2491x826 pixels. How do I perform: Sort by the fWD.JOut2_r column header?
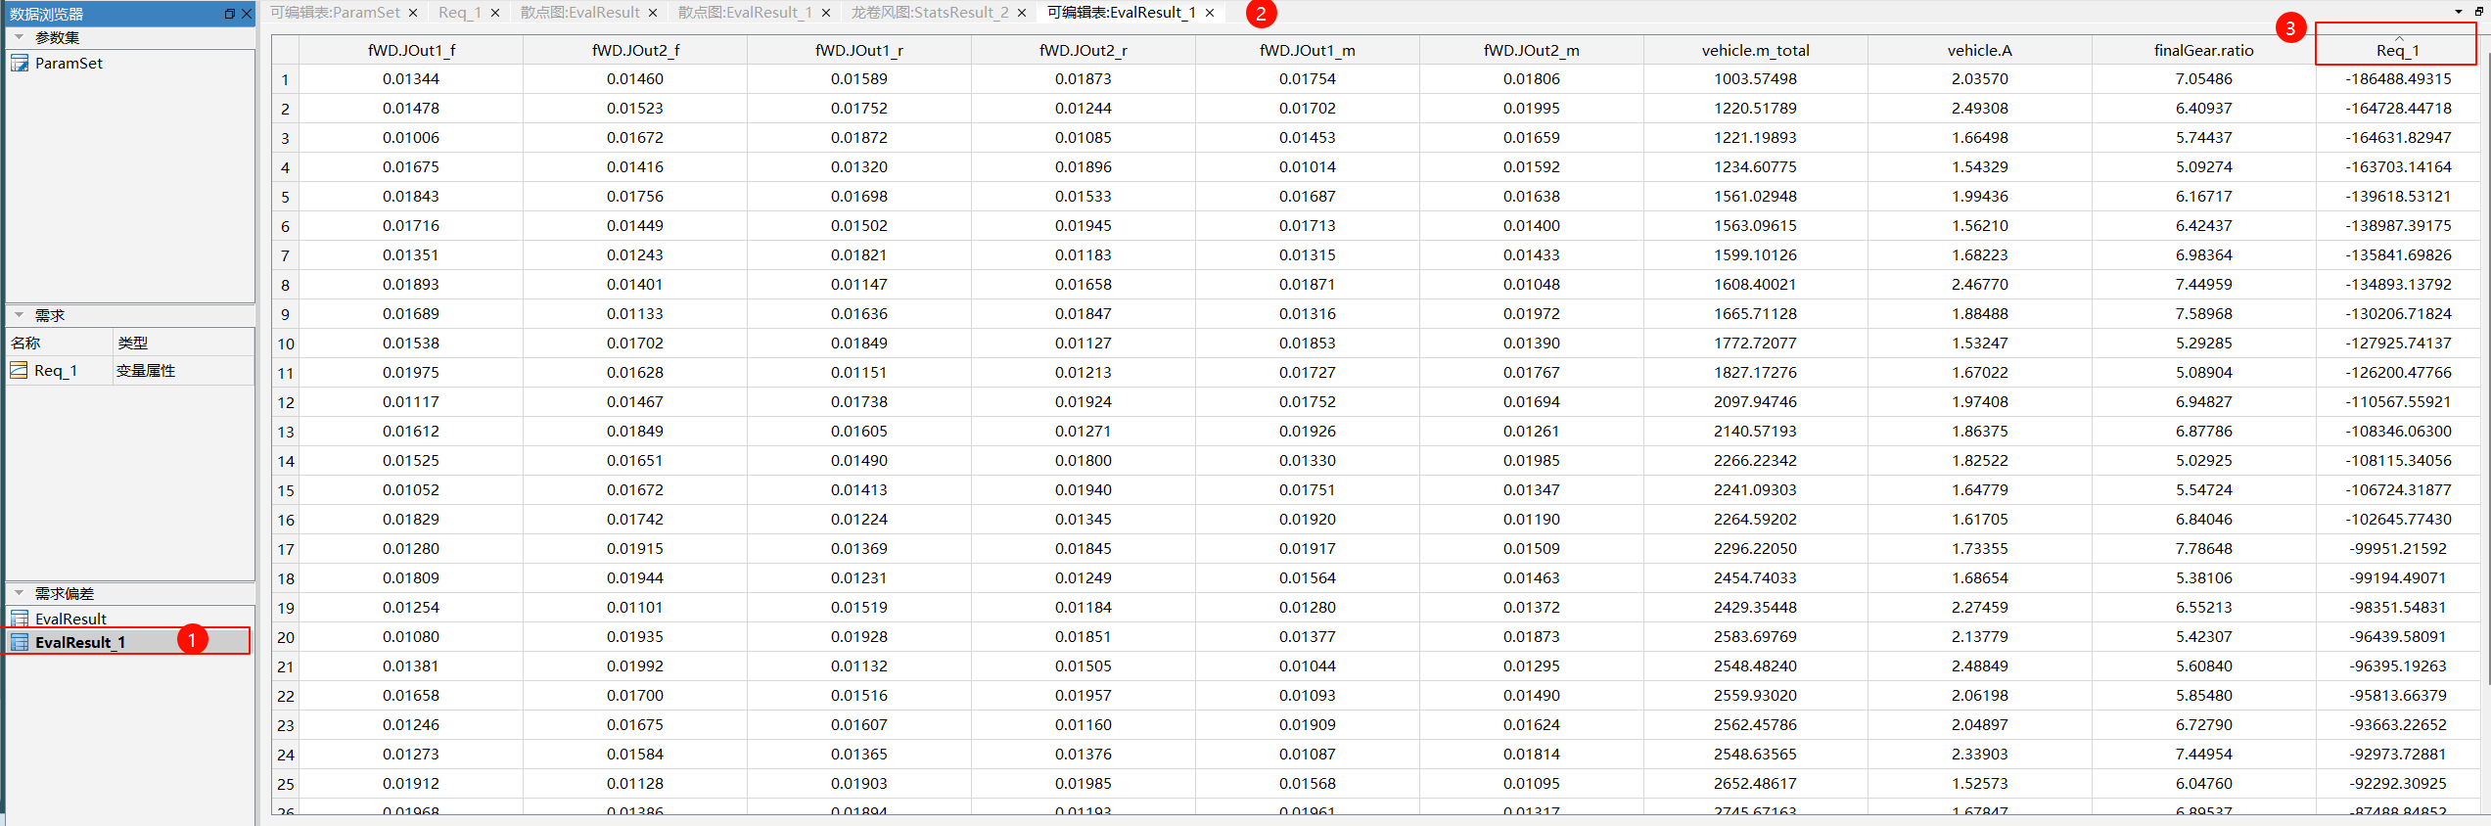point(1084,50)
